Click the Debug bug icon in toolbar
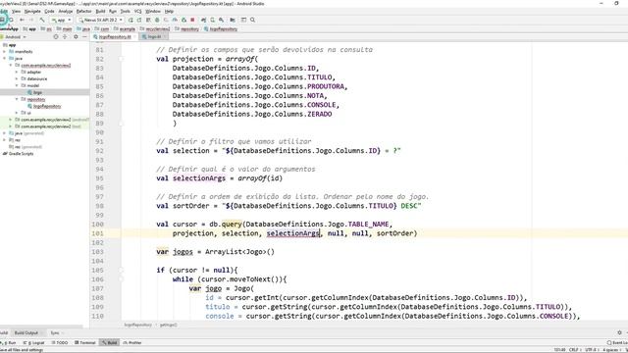The height and width of the screenshot is (353, 628). tap(157, 20)
